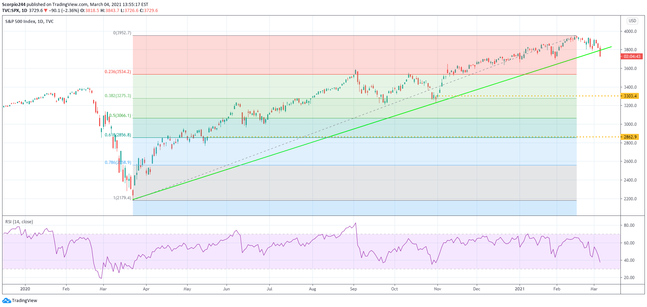Click the Apr date axis label
Image resolution: width=647 pixels, height=307 pixels.
[146, 289]
